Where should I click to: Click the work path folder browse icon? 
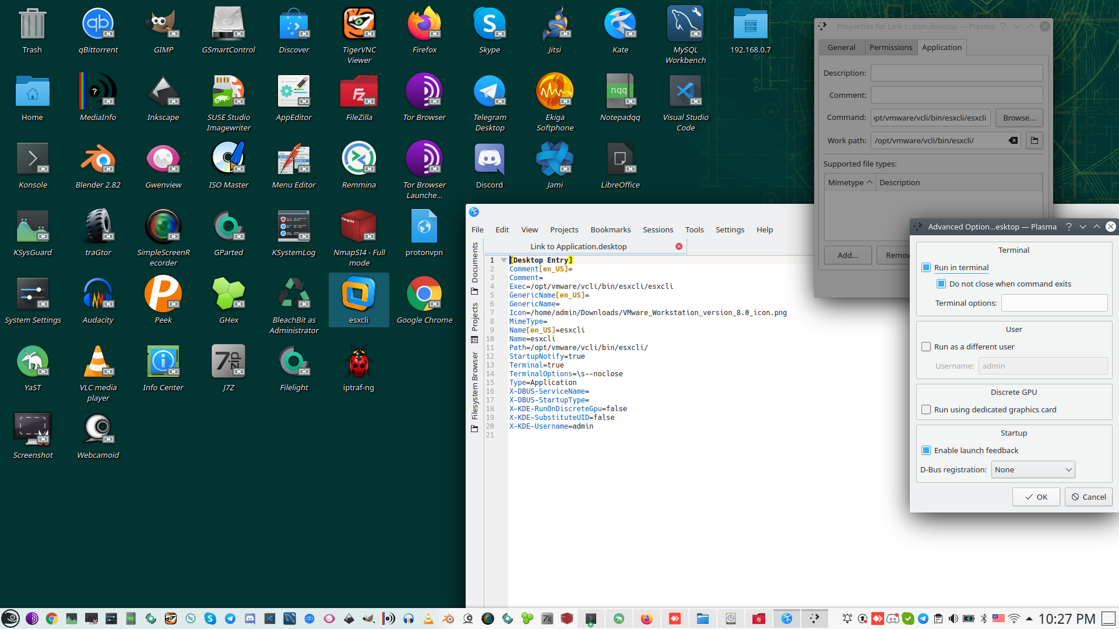tap(1034, 140)
